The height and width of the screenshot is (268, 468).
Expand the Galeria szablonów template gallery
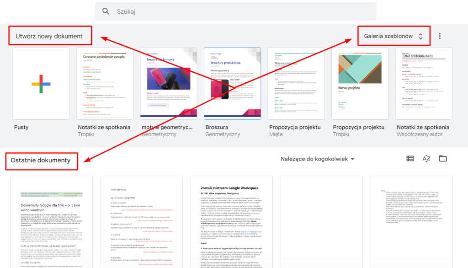click(x=394, y=36)
